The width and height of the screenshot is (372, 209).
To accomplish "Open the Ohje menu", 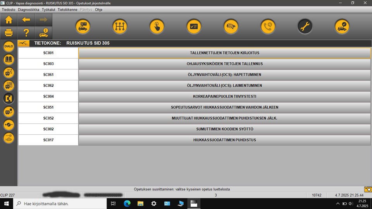I will 99,10.
